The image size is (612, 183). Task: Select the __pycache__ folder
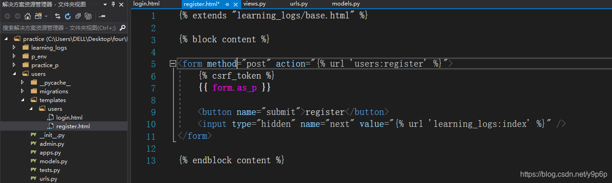point(55,82)
